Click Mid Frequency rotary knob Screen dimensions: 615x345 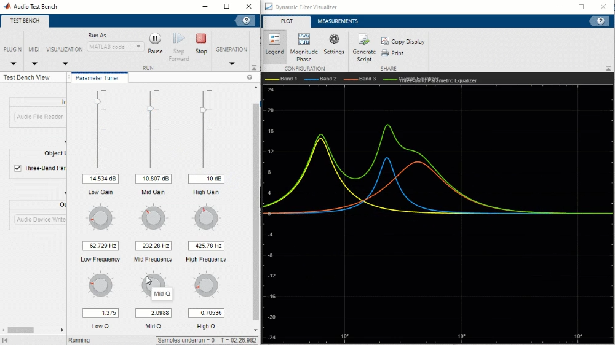point(153,218)
